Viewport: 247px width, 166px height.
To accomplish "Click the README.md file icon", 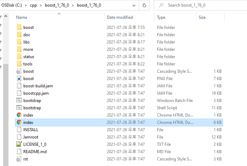I will [x=19, y=151].
